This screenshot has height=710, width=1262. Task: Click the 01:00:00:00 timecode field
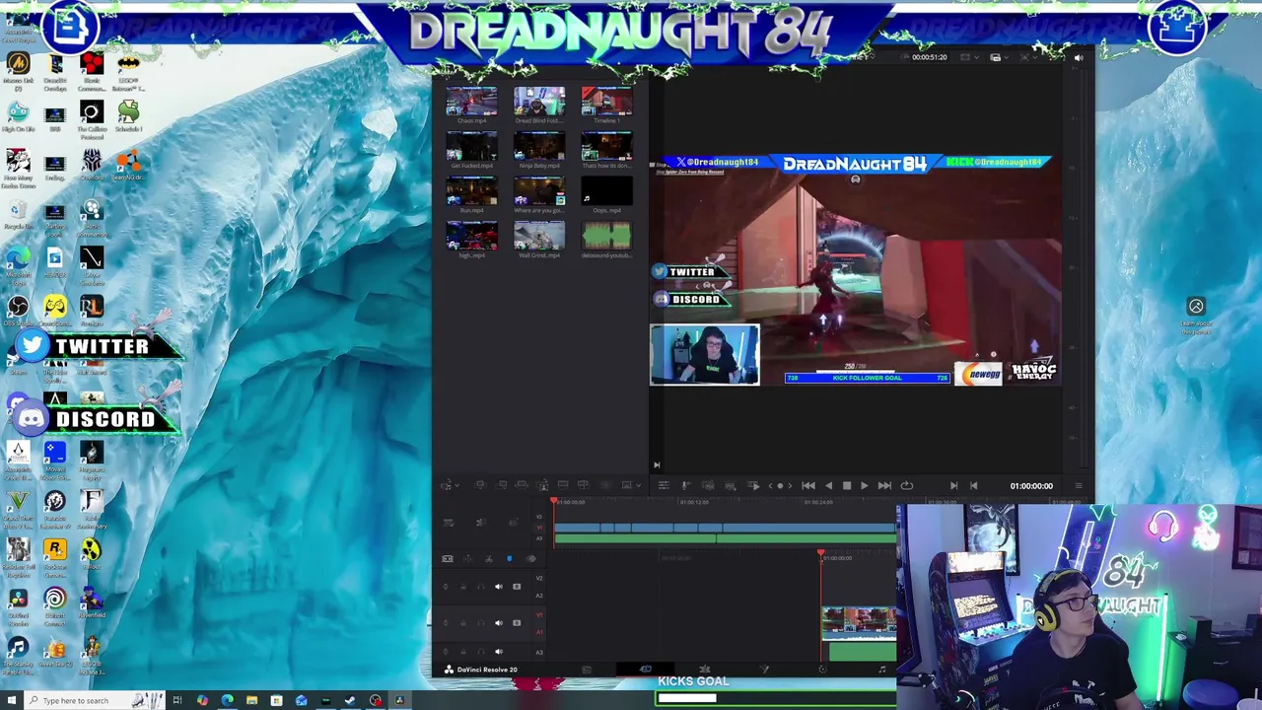[1031, 485]
